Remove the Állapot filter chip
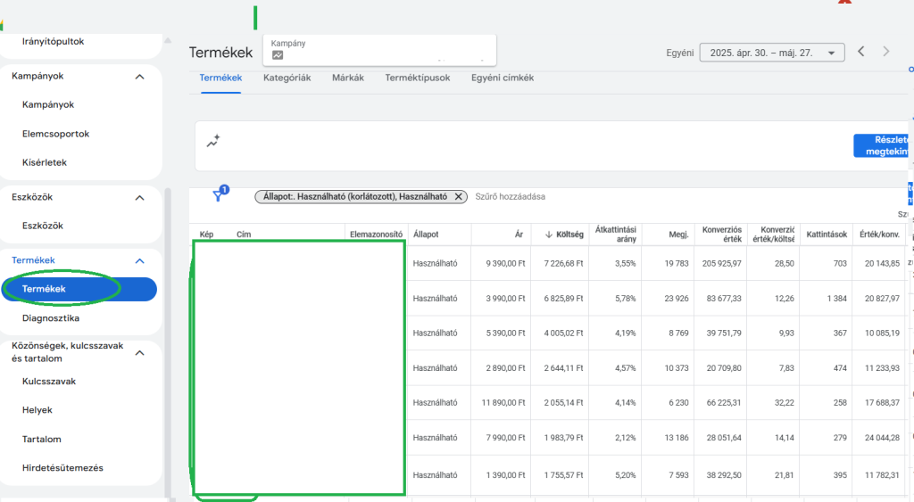The image size is (914, 502). click(x=459, y=197)
